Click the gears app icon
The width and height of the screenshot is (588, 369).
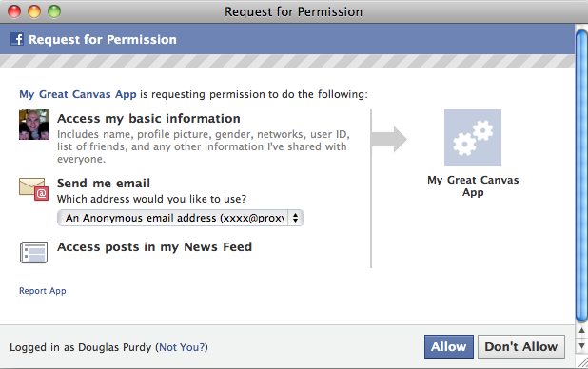tap(473, 138)
